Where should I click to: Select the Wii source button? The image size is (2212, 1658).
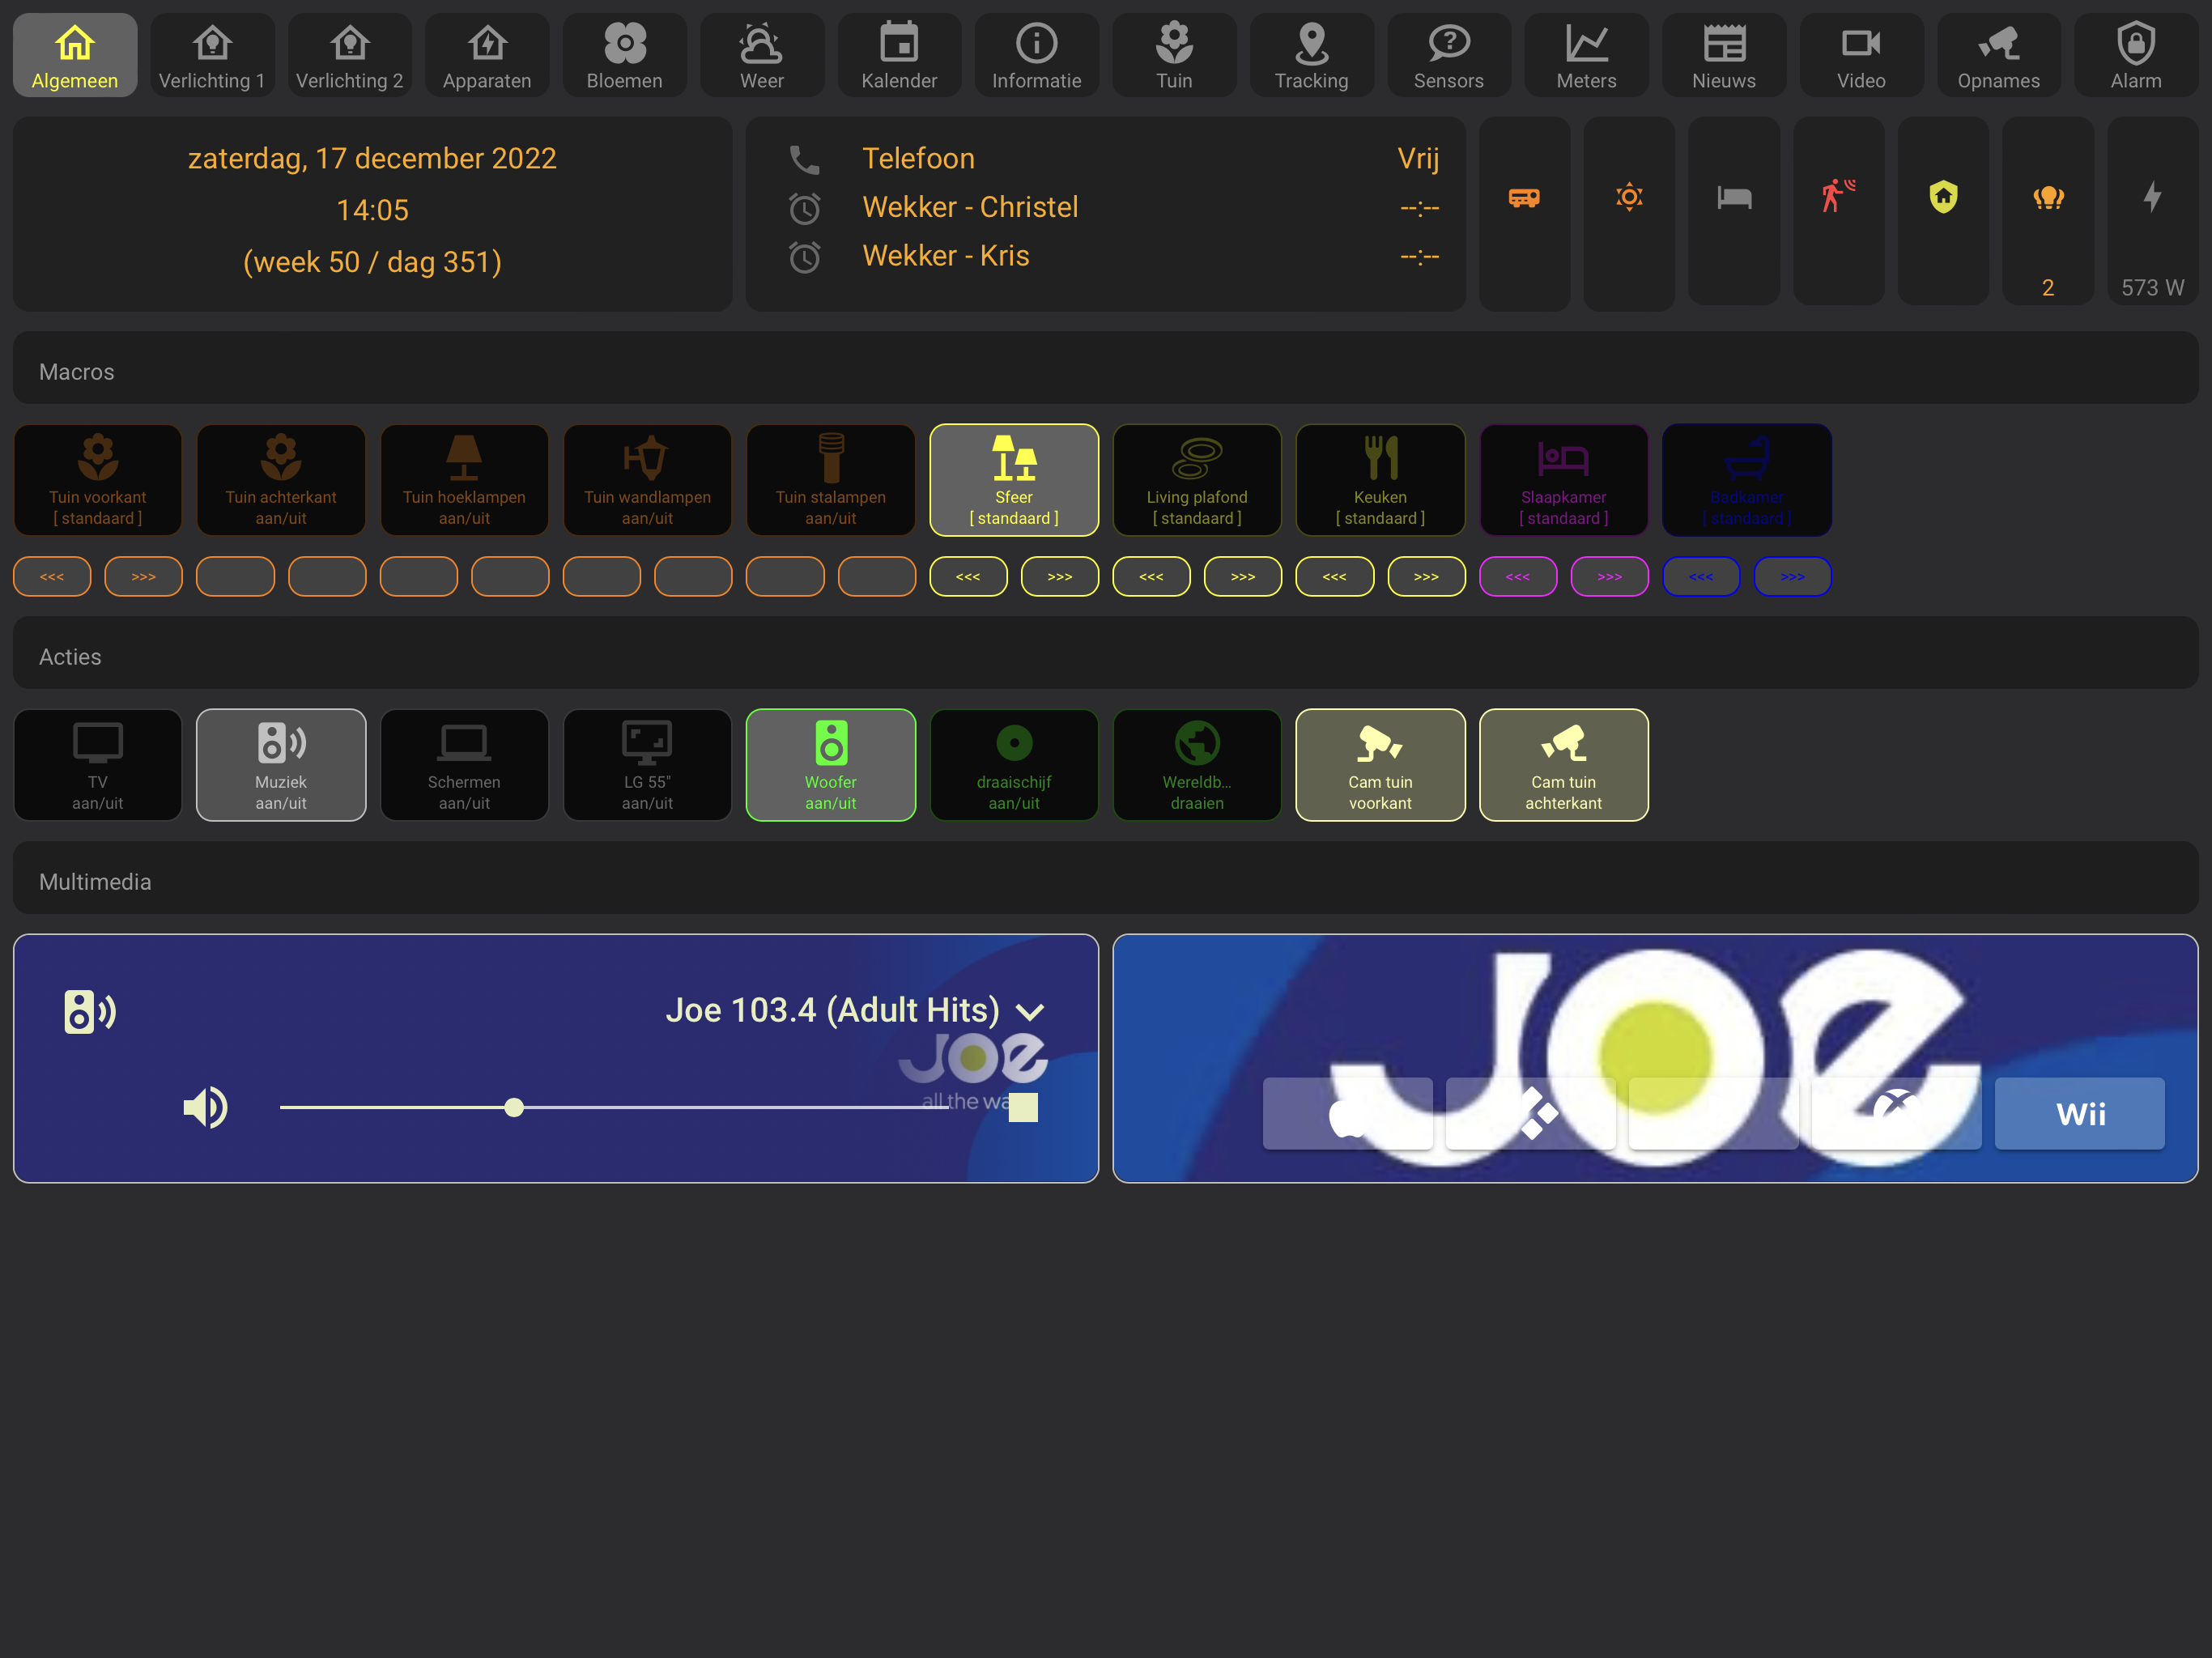click(x=2080, y=1113)
